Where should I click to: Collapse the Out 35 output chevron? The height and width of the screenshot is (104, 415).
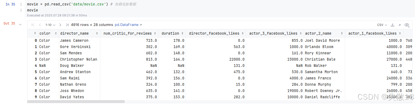tap(20, 25)
